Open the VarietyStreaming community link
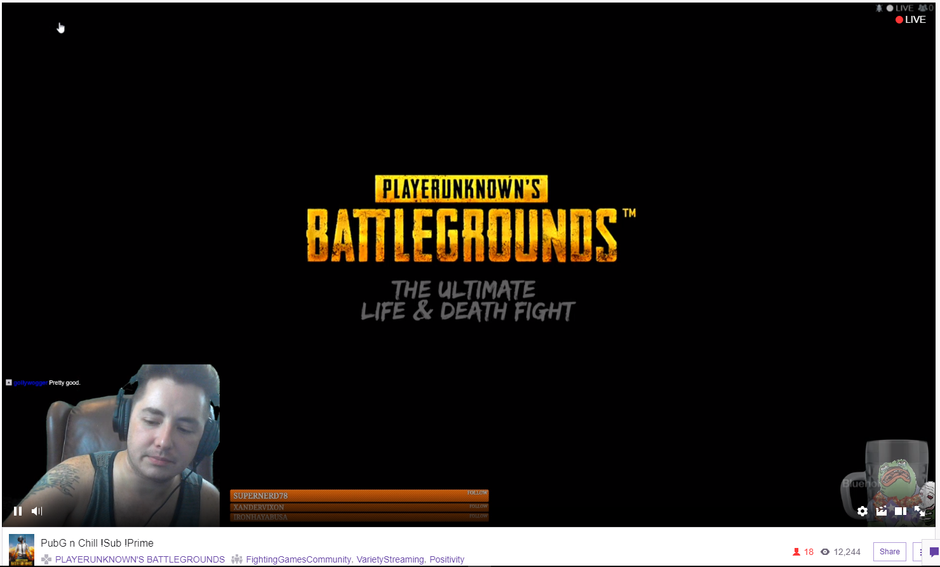This screenshot has width=940, height=567. tap(390, 559)
